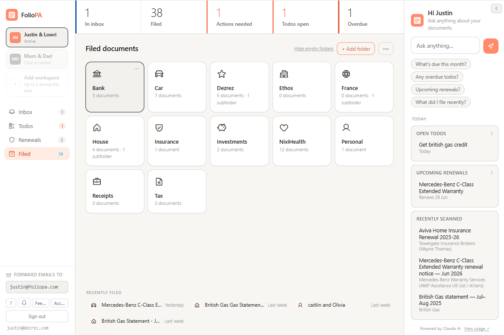The height and width of the screenshot is (335, 504).
Task: Collapse the assistant panel with the chevron
Action: pos(496,8)
